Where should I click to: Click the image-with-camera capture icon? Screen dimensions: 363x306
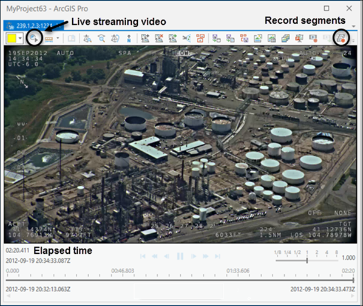point(271,38)
